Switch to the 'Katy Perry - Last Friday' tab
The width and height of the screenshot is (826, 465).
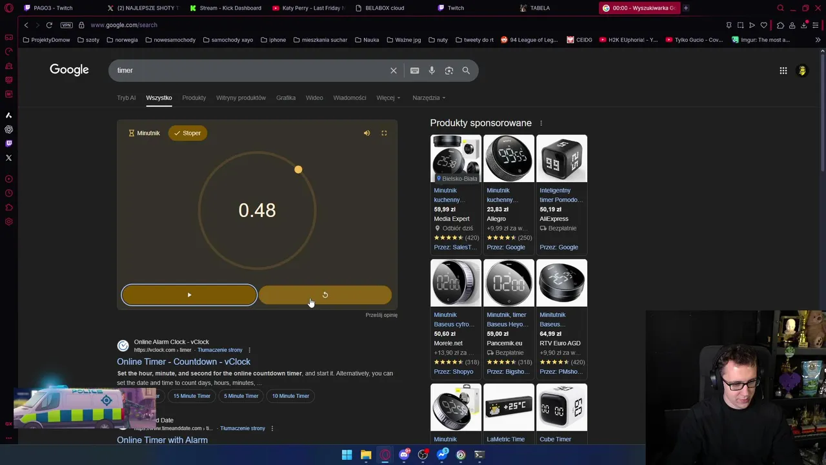(x=308, y=8)
